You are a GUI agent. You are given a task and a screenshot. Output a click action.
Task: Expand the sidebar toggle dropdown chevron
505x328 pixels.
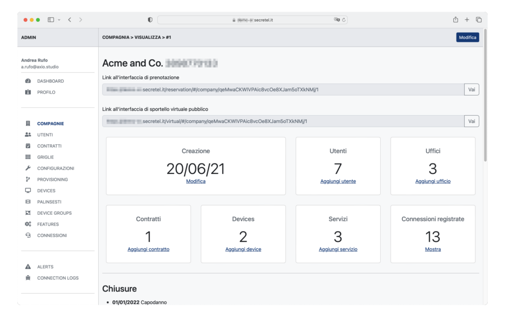(x=59, y=20)
